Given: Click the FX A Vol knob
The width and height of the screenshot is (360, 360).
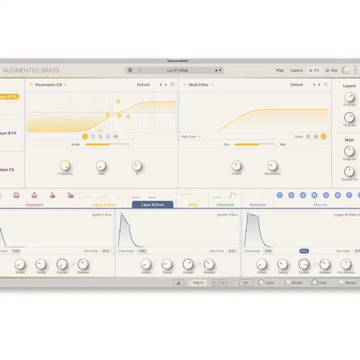Looking at the screenshot, I should tap(349, 97).
